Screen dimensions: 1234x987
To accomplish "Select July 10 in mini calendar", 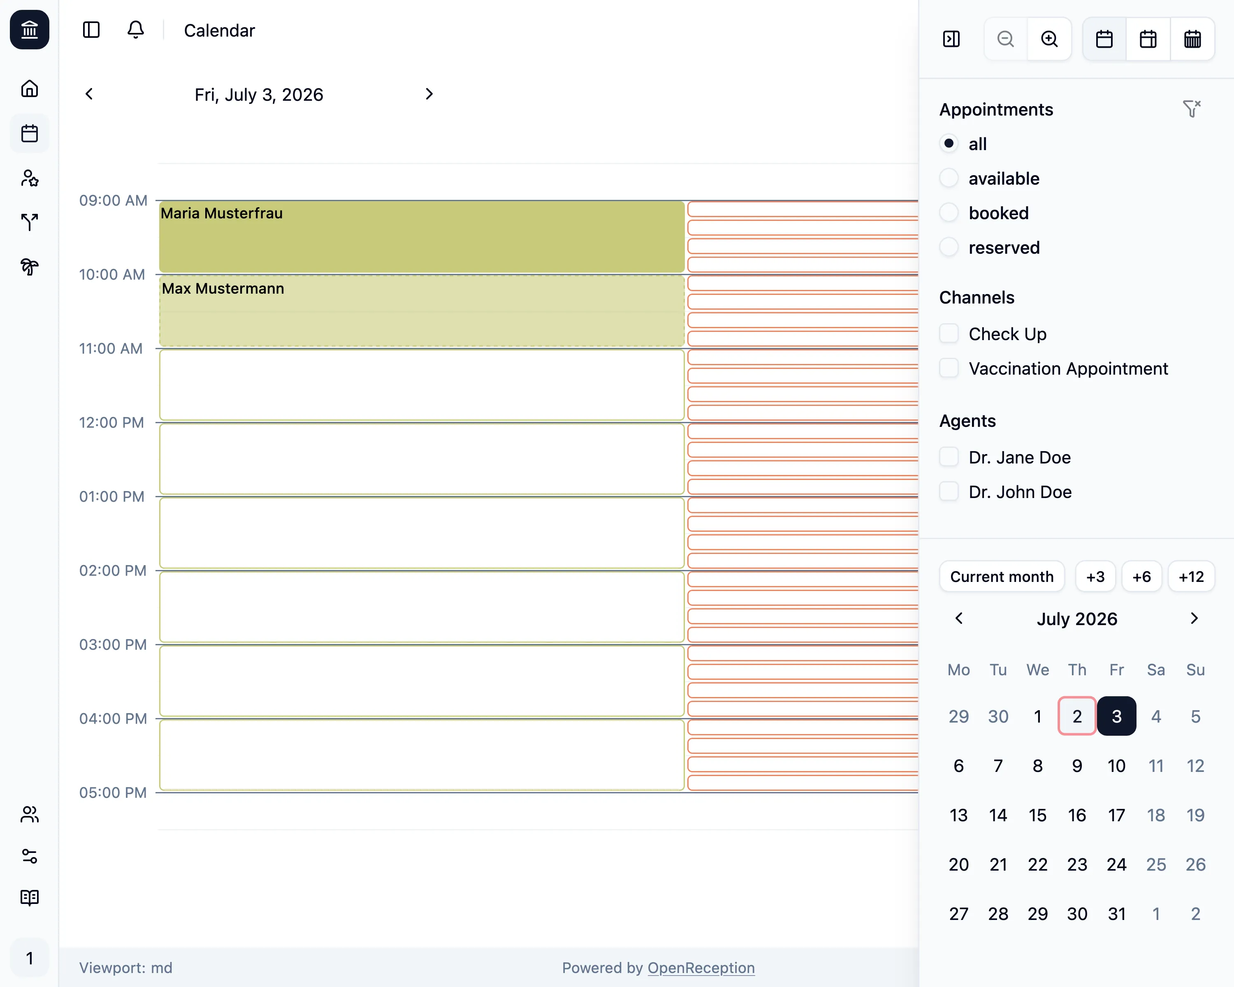I will point(1116,766).
